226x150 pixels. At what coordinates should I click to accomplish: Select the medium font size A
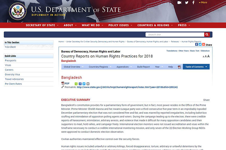[206, 57]
